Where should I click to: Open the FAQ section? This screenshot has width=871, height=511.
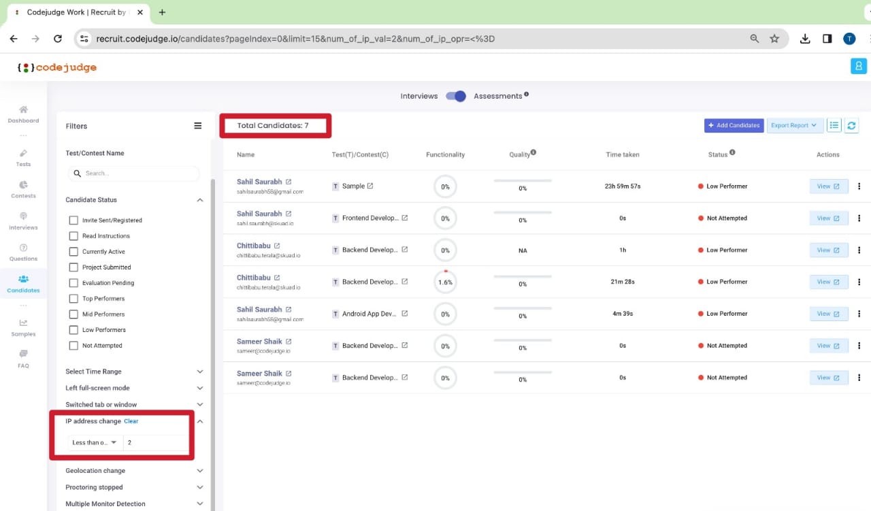23,361
